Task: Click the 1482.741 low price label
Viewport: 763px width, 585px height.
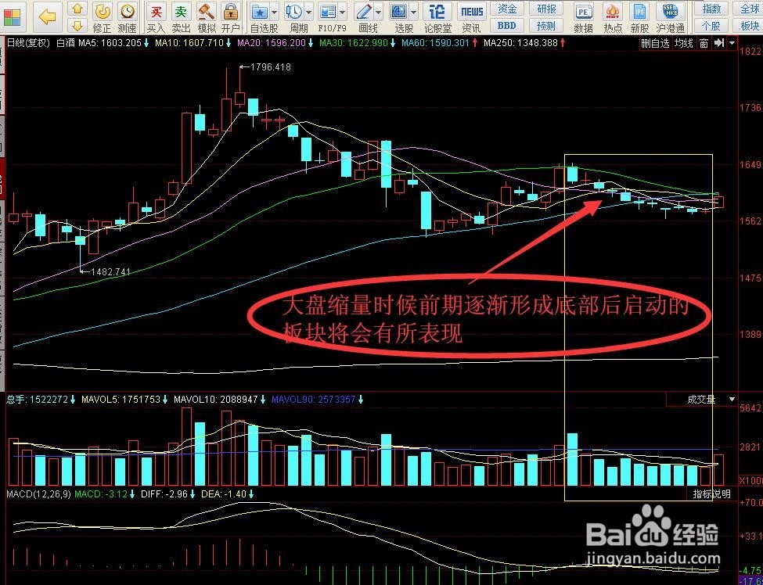Action: coord(111,272)
